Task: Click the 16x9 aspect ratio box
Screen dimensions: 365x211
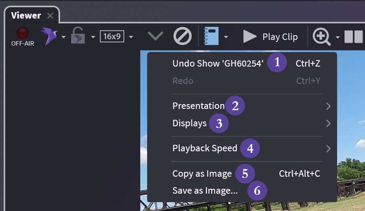Action: (x=112, y=37)
